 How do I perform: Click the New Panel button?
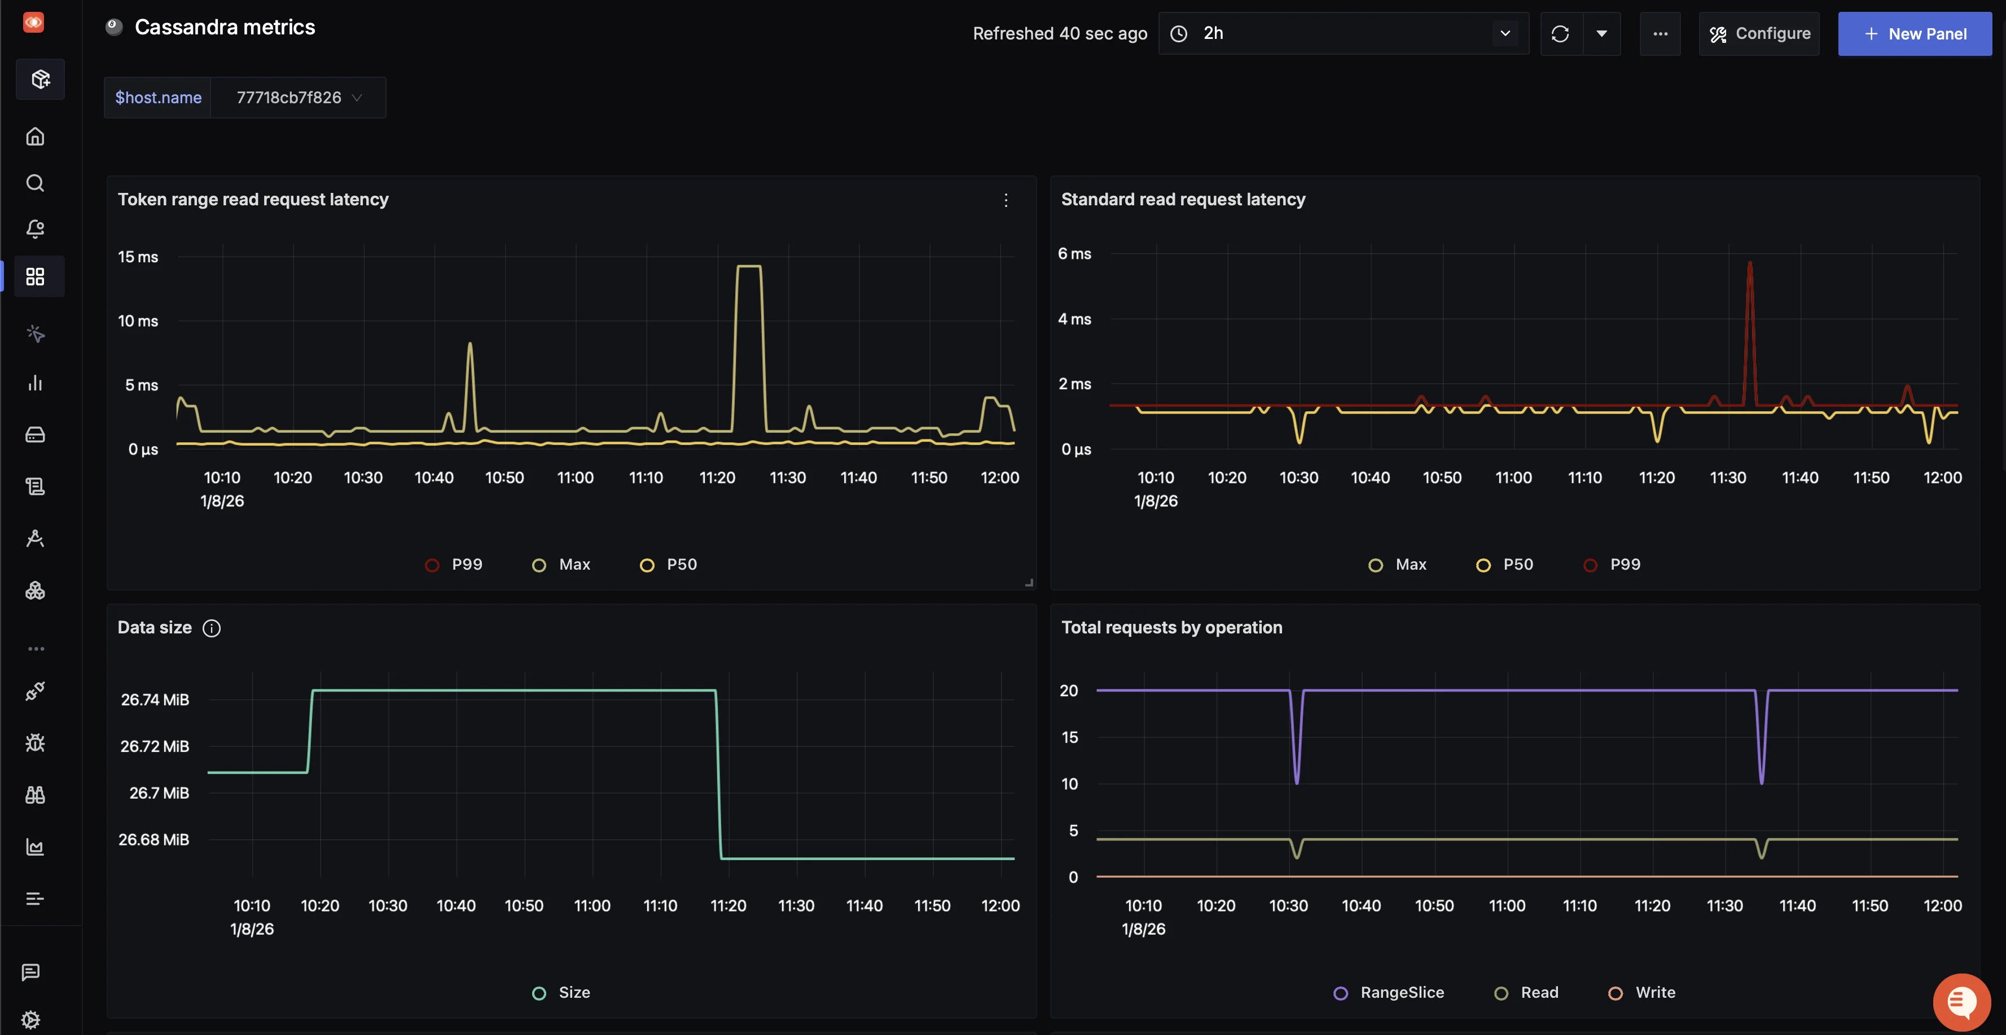tap(1915, 33)
